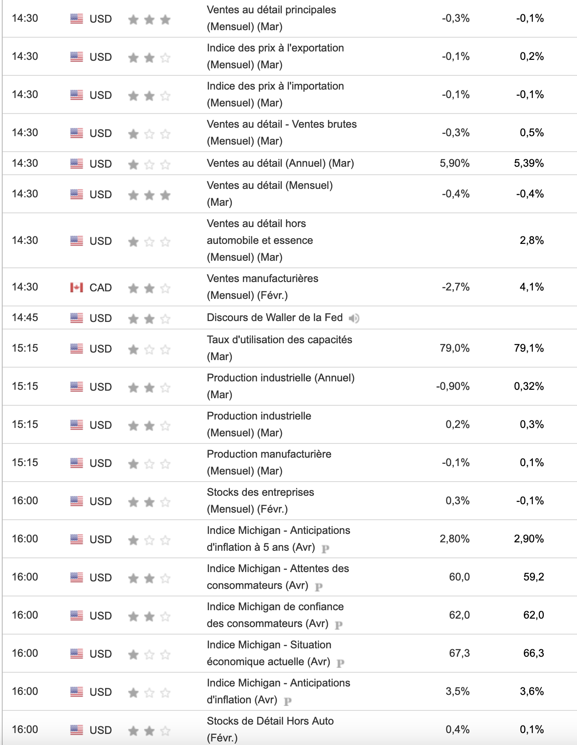Click the P icon after Michigan de confiance des consommateurs
This screenshot has height=745, width=577.
tap(339, 625)
